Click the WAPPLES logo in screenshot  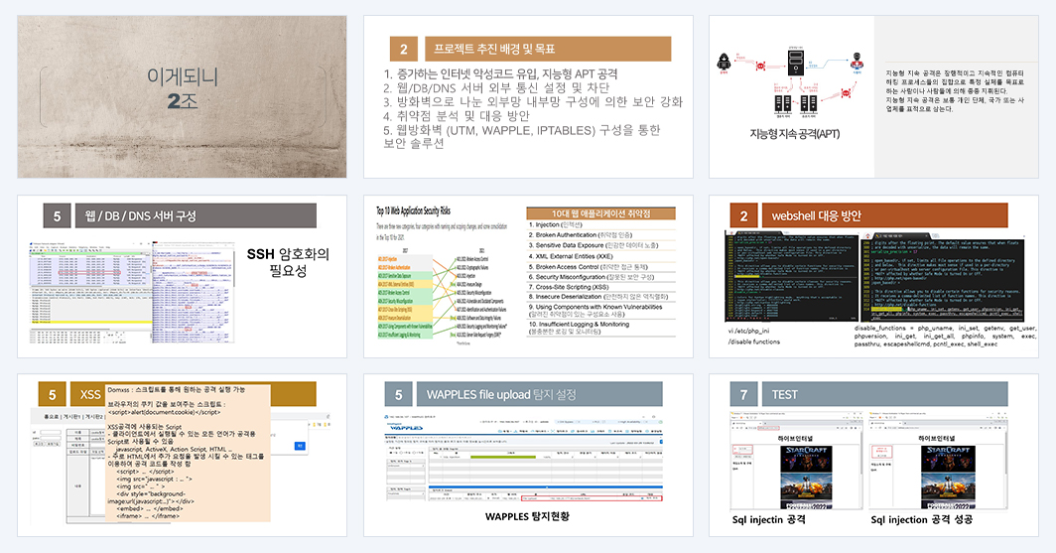tap(406, 427)
